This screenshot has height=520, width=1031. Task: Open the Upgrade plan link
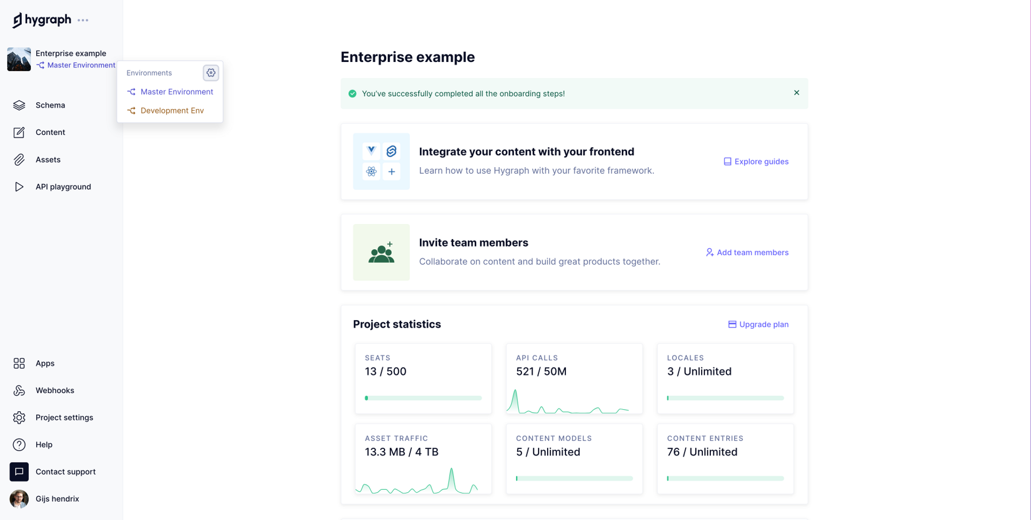pos(758,324)
